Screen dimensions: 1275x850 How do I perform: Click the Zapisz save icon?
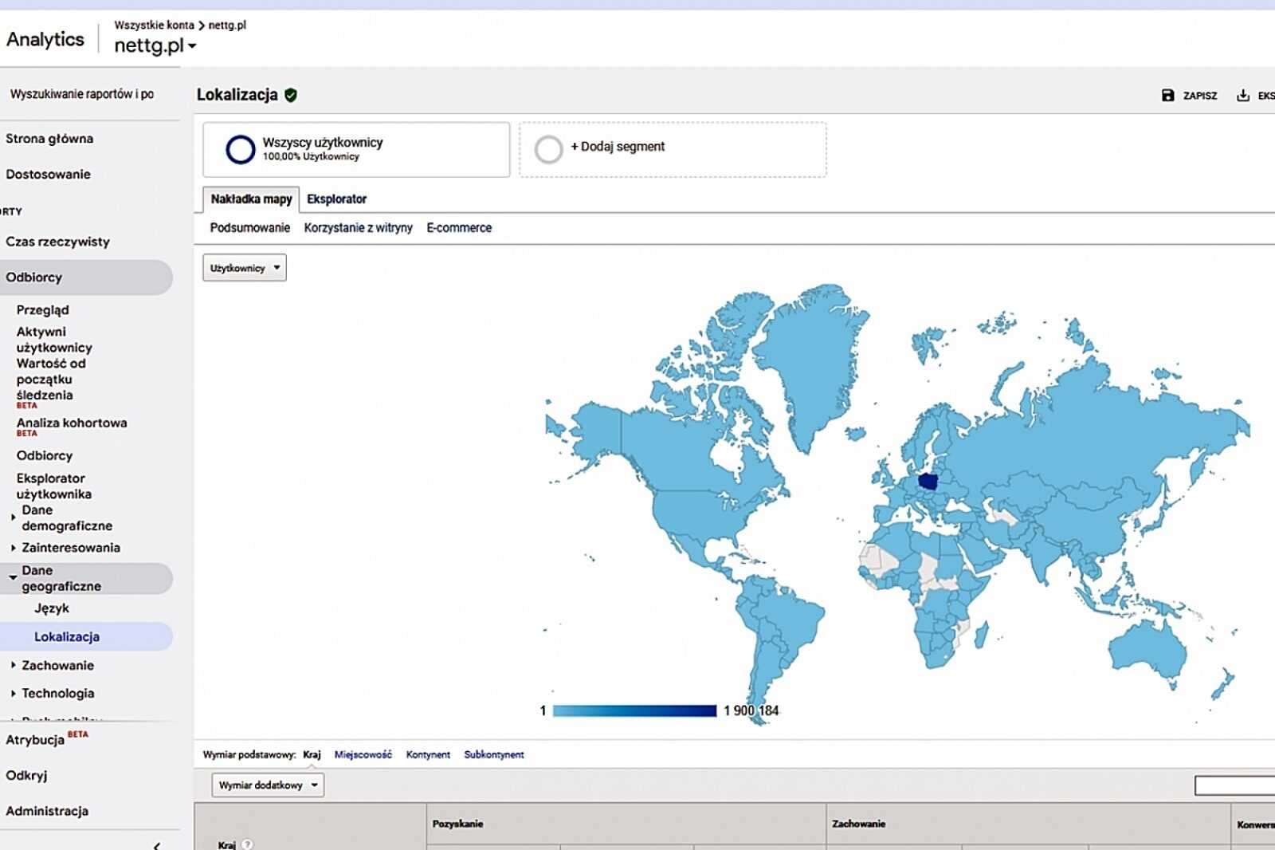click(1167, 95)
